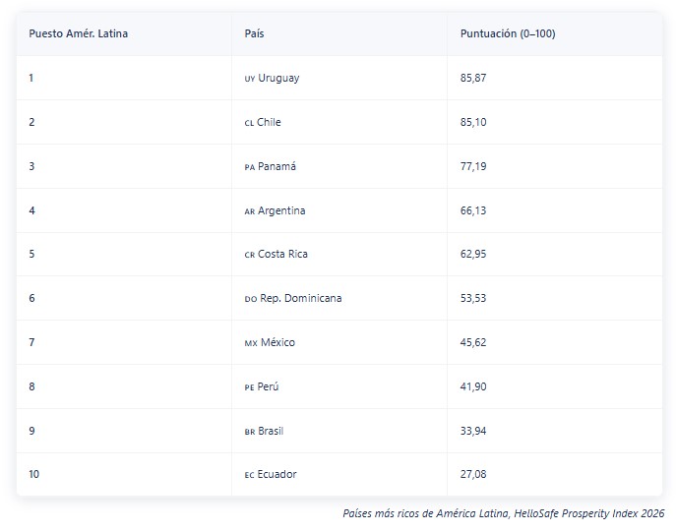
Task: Select the Puntuación (0–100) column header
Action: click(x=508, y=33)
